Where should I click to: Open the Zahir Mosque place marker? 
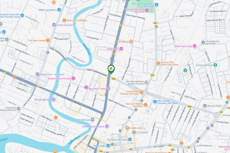[x=92, y=120]
